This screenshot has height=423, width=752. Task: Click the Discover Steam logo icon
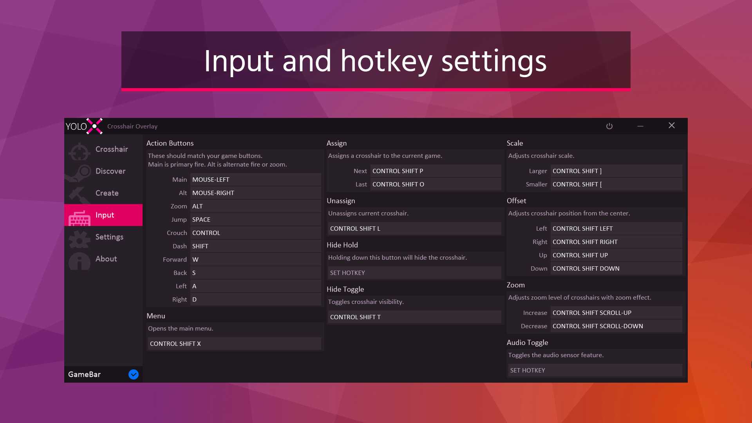pos(78,173)
